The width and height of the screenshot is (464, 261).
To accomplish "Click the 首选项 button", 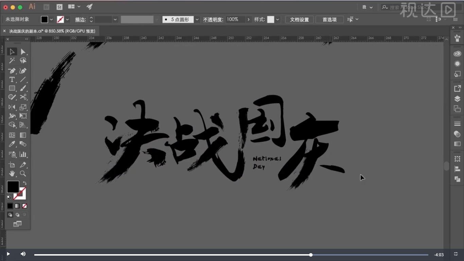I will coord(329,19).
